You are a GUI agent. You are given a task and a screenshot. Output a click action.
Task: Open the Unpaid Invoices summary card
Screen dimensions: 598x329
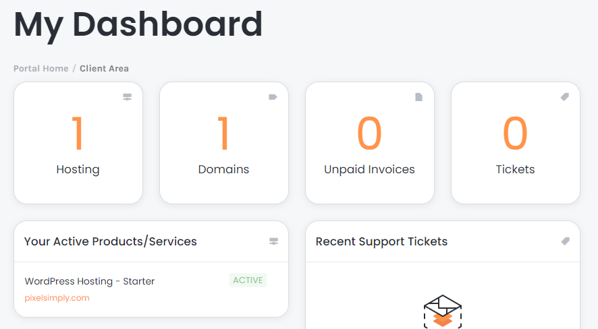click(370, 143)
